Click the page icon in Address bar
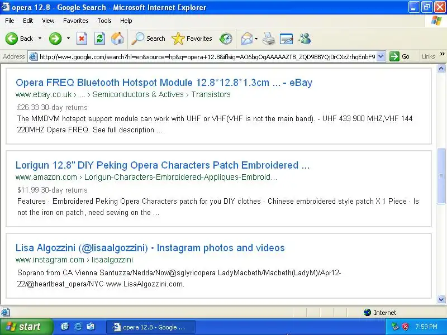 (x=34, y=57)
